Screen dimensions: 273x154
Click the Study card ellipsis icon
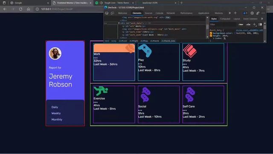[185, 64]
